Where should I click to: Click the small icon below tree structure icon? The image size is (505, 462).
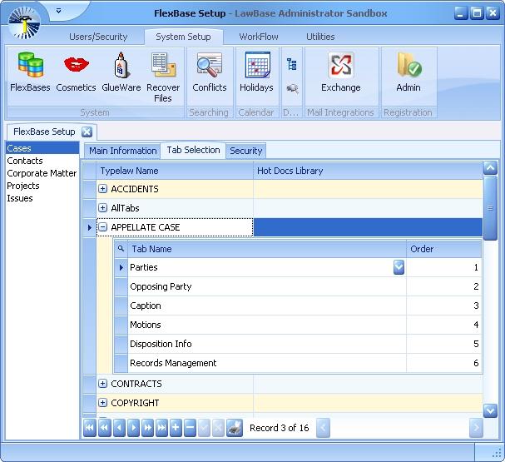click(292, 88)
